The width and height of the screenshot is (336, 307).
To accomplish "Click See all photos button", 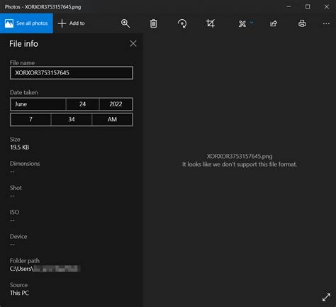I will point(26,23).
